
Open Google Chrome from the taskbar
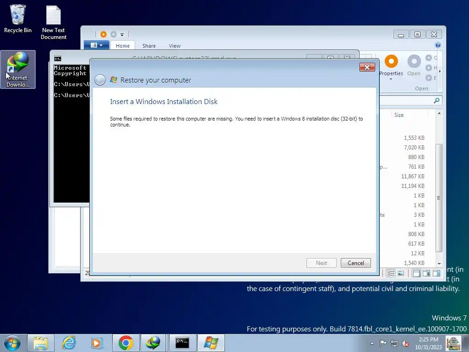click(x=125, y=343)
